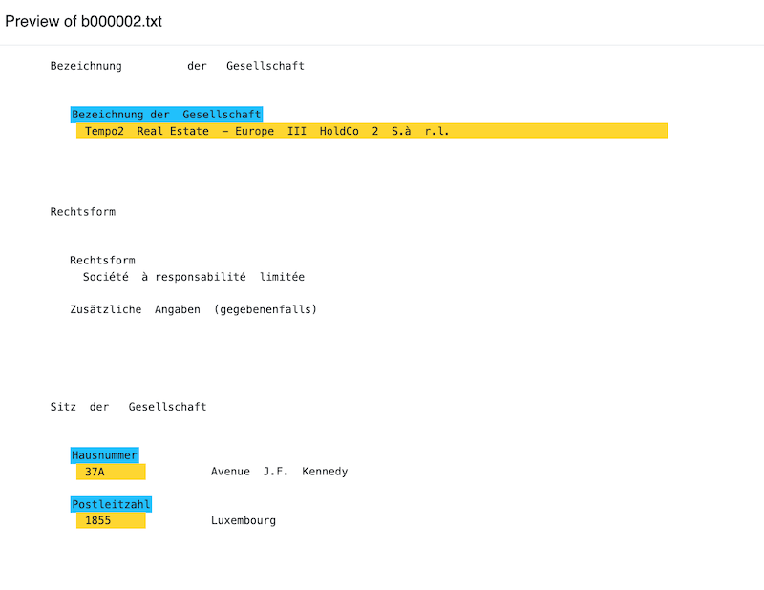
Task: Click the word 'limitée' in the legal form
Action: pos(282,277)
